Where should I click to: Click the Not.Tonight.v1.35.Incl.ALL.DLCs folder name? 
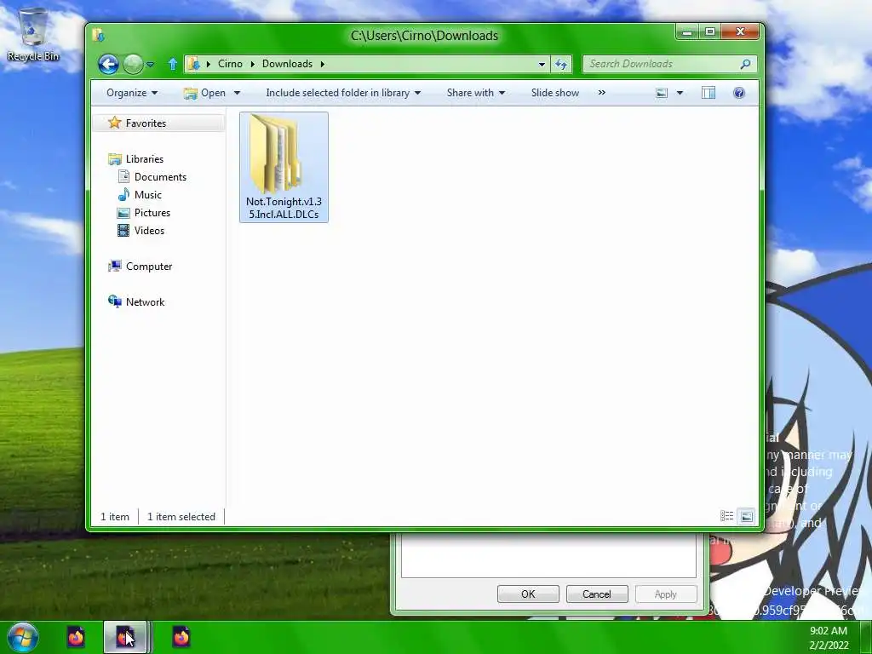pyautogui.click(x=284, y=208)
